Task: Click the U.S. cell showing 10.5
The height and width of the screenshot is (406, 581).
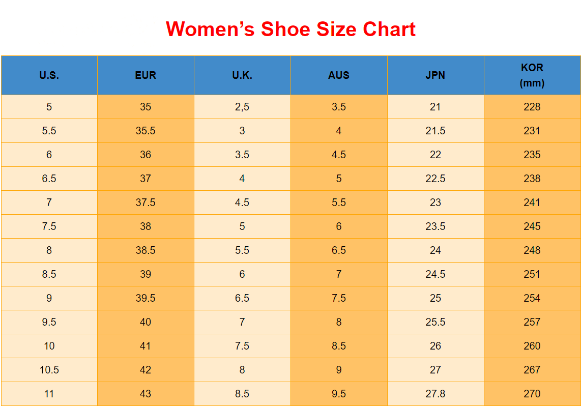Action: pyautogui.click(x=49, y=370)
